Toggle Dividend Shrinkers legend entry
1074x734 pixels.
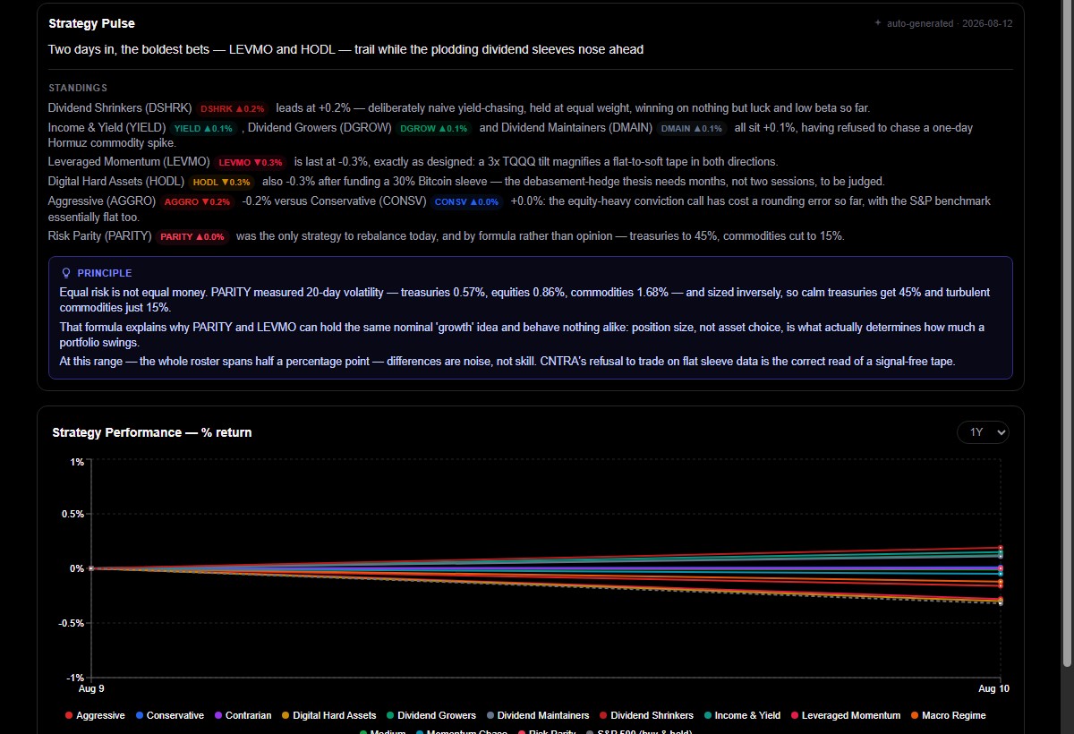tap(646, 715)
